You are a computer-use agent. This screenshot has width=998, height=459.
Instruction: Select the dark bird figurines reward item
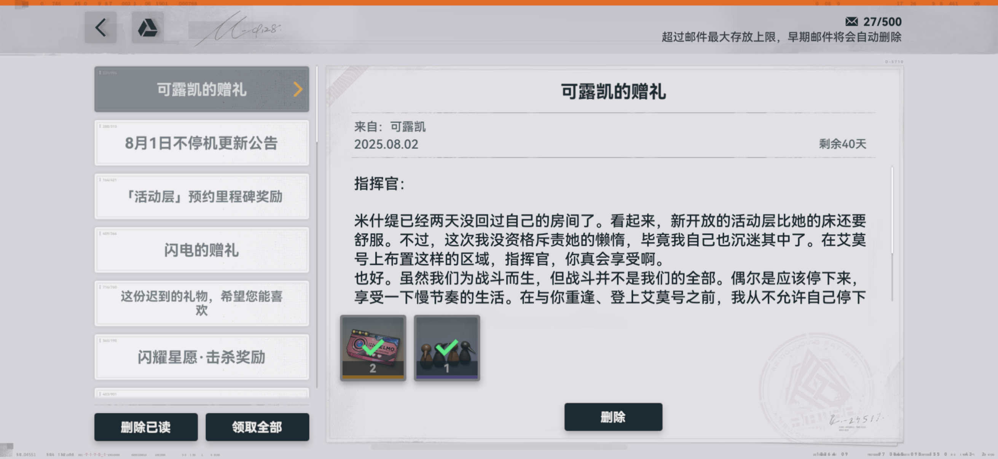pos(447,347)
